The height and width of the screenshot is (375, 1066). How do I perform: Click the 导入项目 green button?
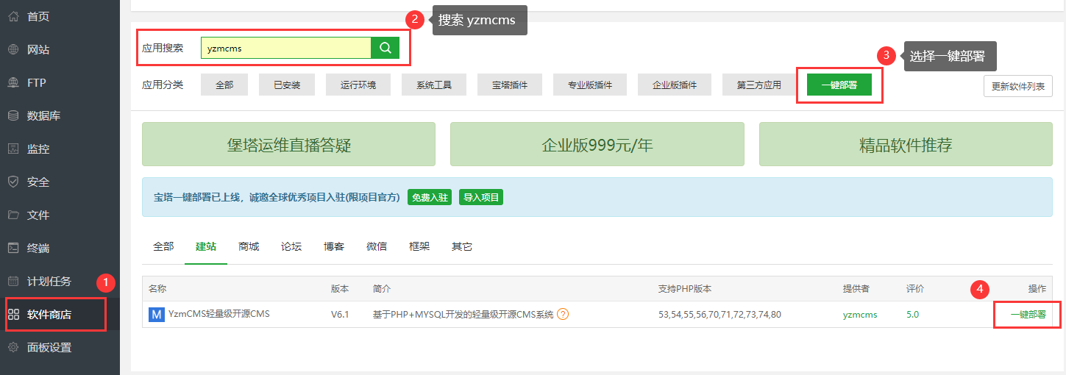point(481,197)
